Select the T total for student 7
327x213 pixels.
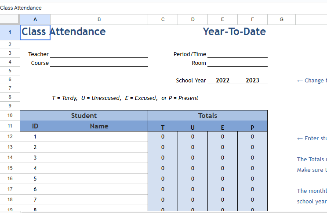click(x=163, y=200)
